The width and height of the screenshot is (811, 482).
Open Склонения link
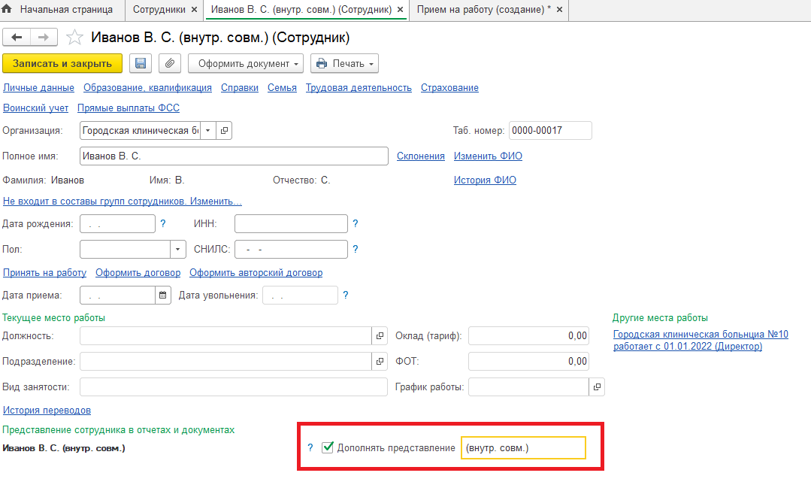(420, 156)
